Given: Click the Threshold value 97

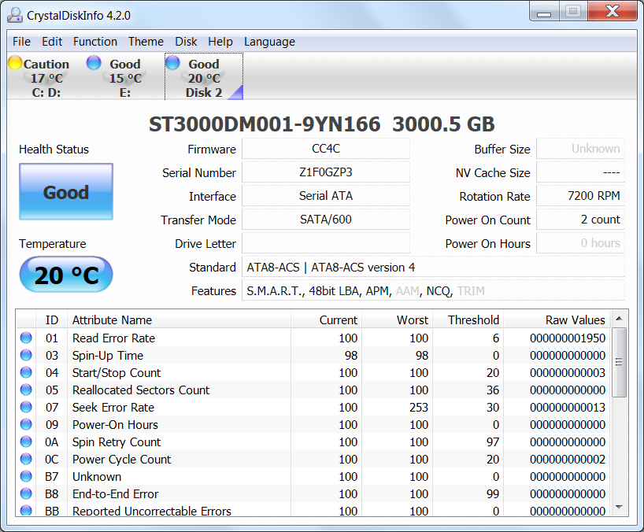Looking at the screenshot, I should (493, 441).
